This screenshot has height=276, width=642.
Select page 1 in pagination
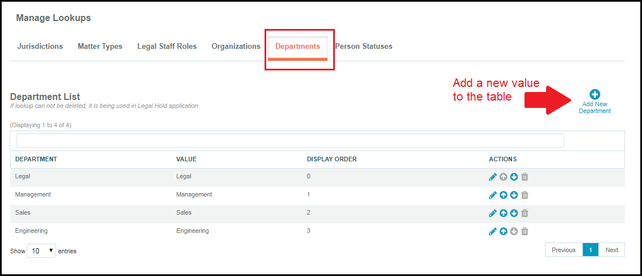point(590,250)
